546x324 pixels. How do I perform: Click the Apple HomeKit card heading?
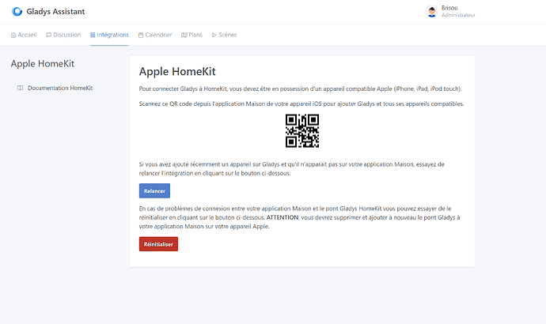177,71
